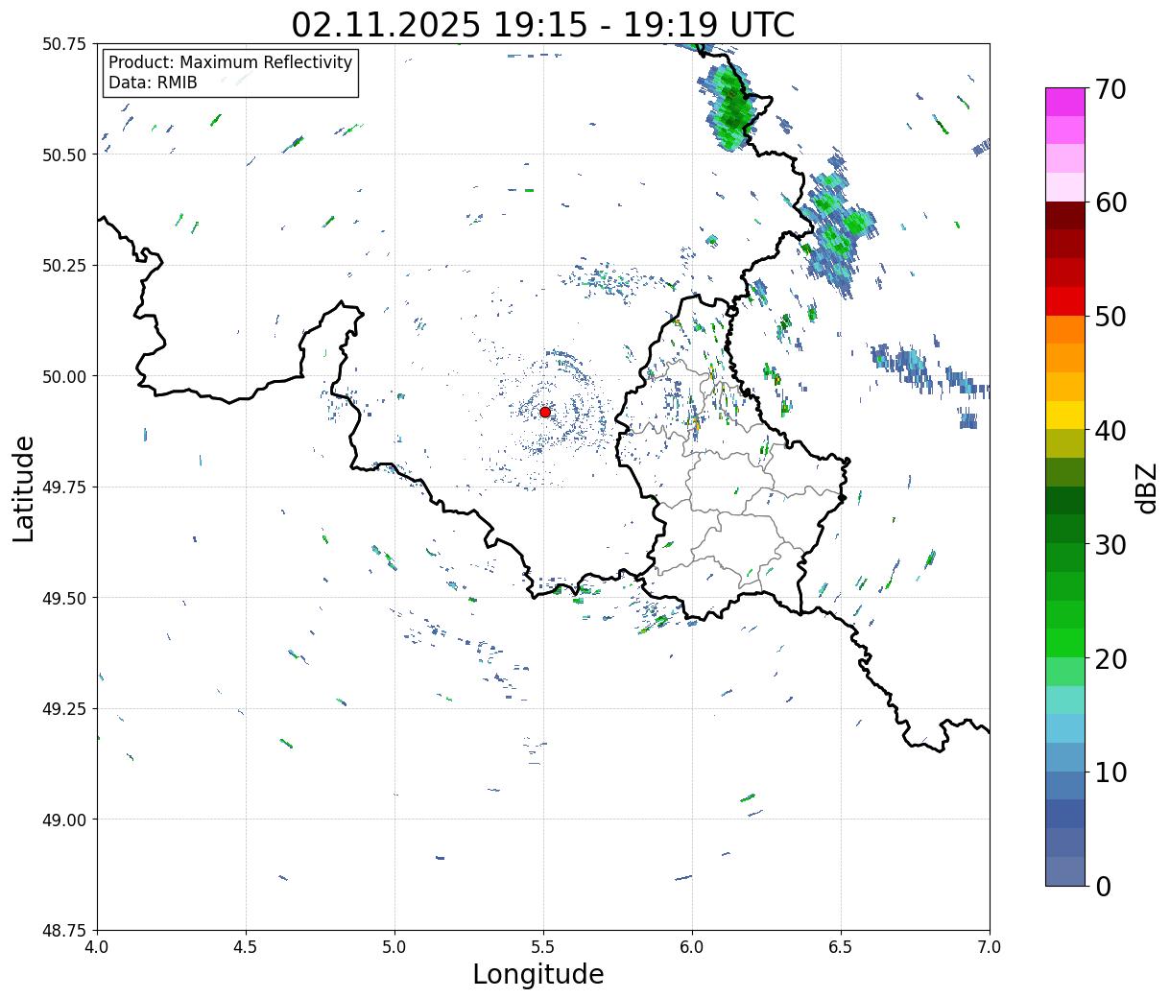Viewport: 1170px width, 998px height.
Task: Click the Latitude axis label
Action: click(x=24, y=488)
